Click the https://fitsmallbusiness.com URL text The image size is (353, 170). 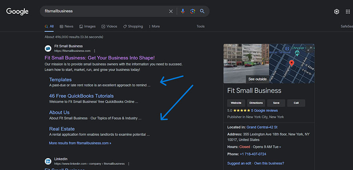click(72, 51)
